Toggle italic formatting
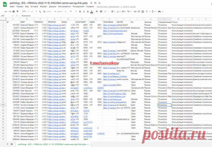212x147 pixels. [x=84, y=12]
